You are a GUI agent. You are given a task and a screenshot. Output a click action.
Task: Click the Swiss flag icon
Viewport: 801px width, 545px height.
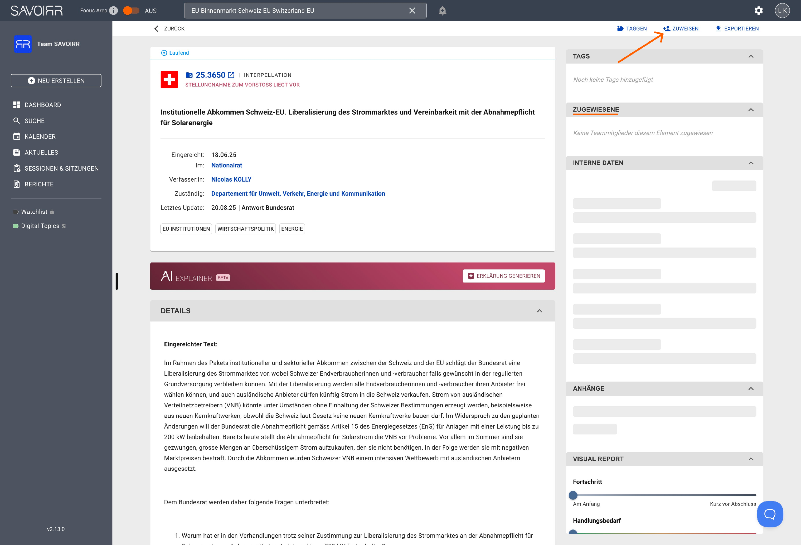pos(169,80)
